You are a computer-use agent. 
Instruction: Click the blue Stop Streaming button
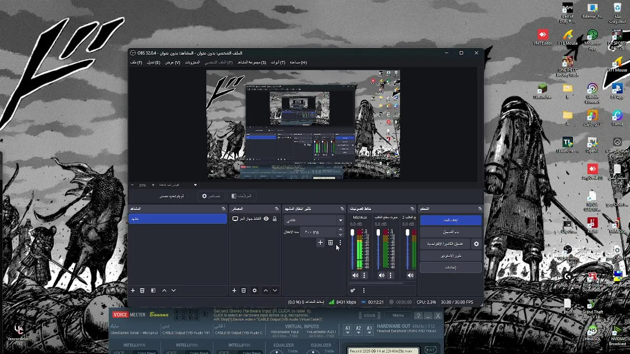[450, 220]
